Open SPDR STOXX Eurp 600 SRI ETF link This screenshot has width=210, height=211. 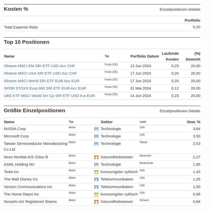[x=45, y=88]
